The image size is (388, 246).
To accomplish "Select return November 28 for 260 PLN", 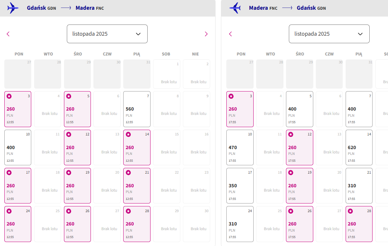I will [359, 224].
